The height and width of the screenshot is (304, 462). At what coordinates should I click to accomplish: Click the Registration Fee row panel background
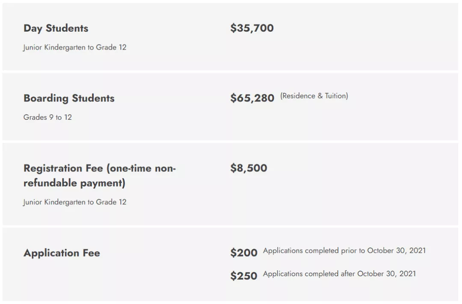click(230, 184)
